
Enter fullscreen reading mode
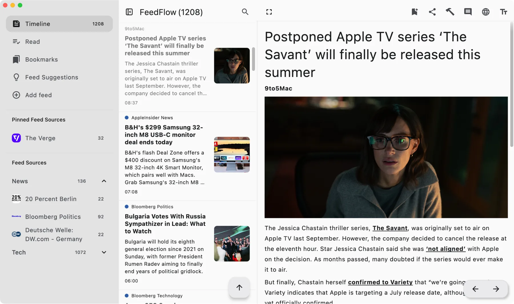(x=269, y=12)
